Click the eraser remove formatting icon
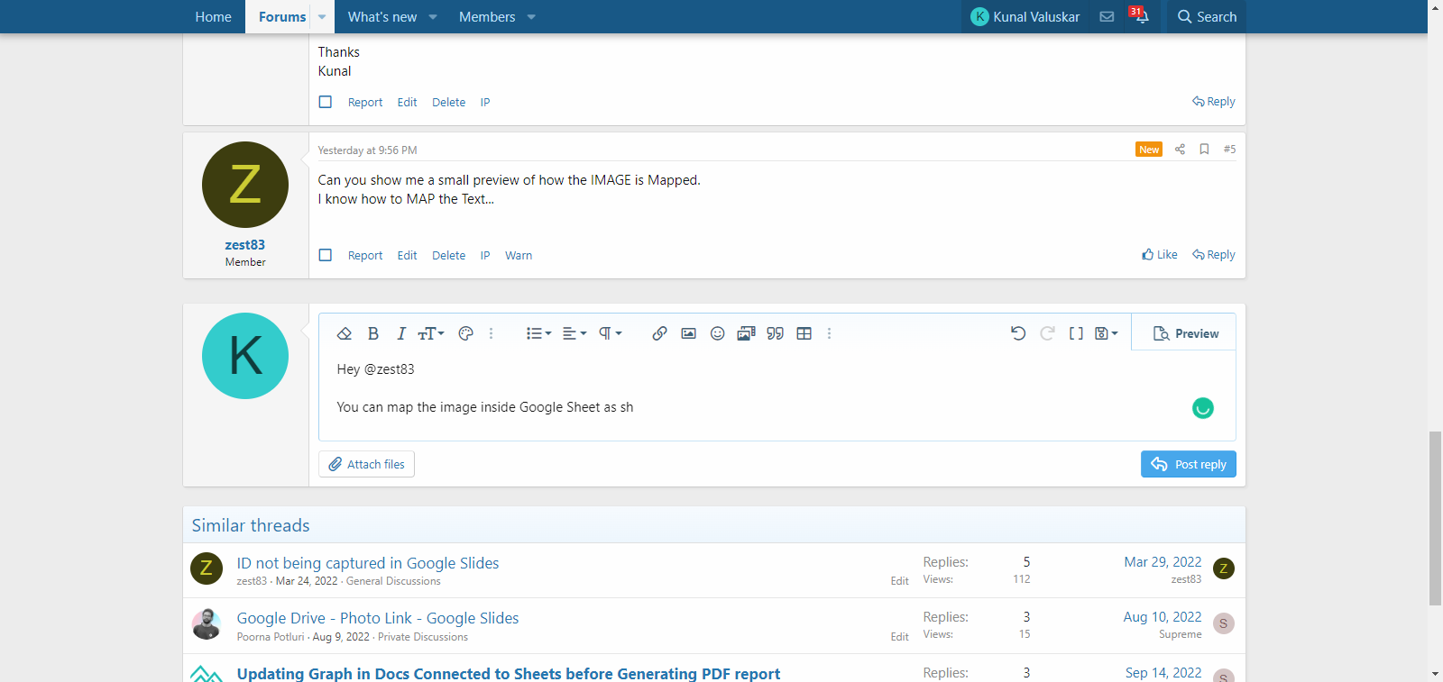 coord(344,333)
